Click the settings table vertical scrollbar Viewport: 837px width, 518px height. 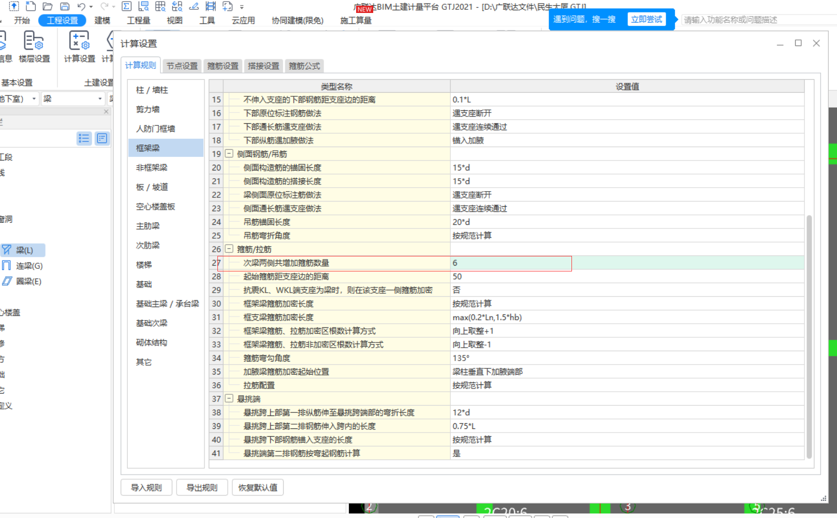click(809, 337)
